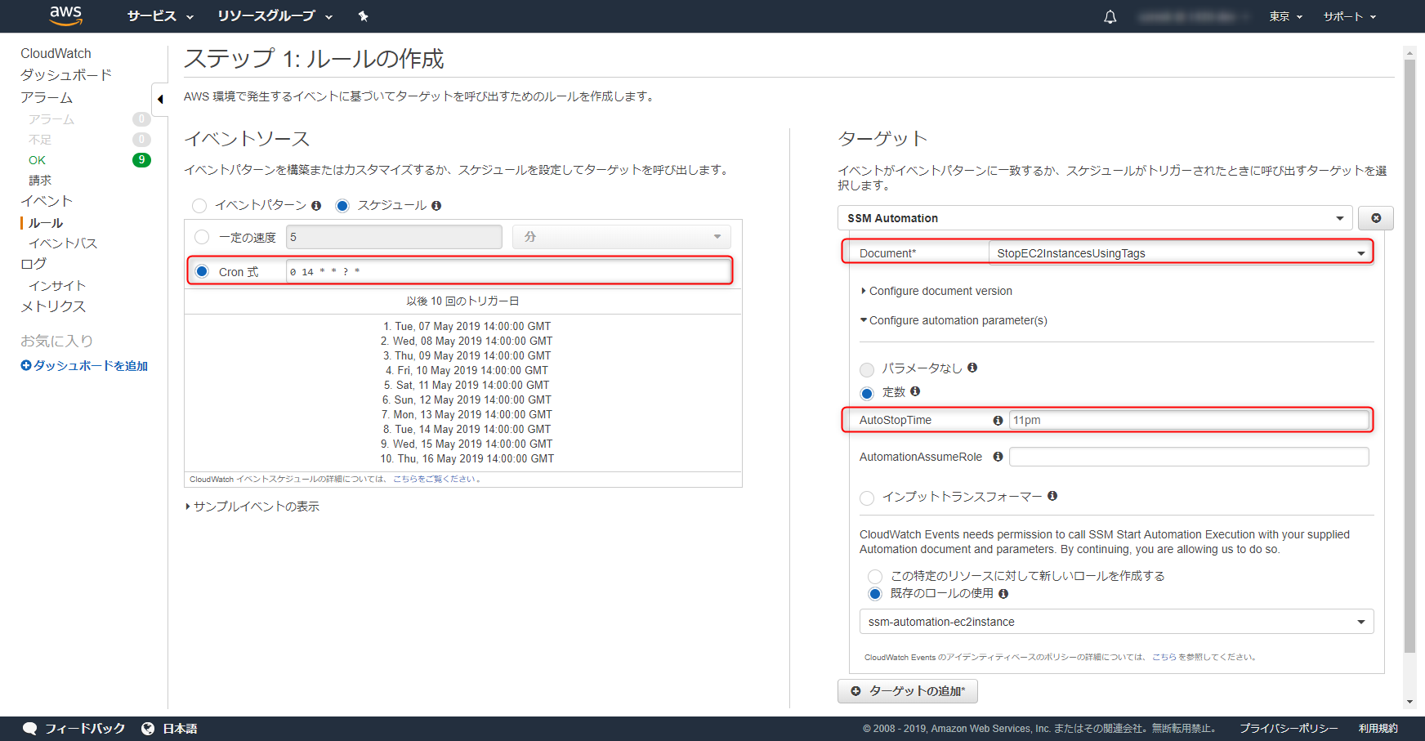Open the サポート dropdown

pos(1350,16)
